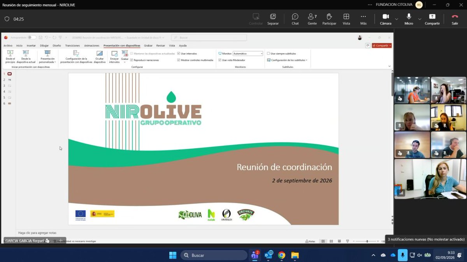Open the red Compartir dropdown in PowerPoint
Image resolution: width=467 pixels, height=262 pixels.
click(382, 45)
